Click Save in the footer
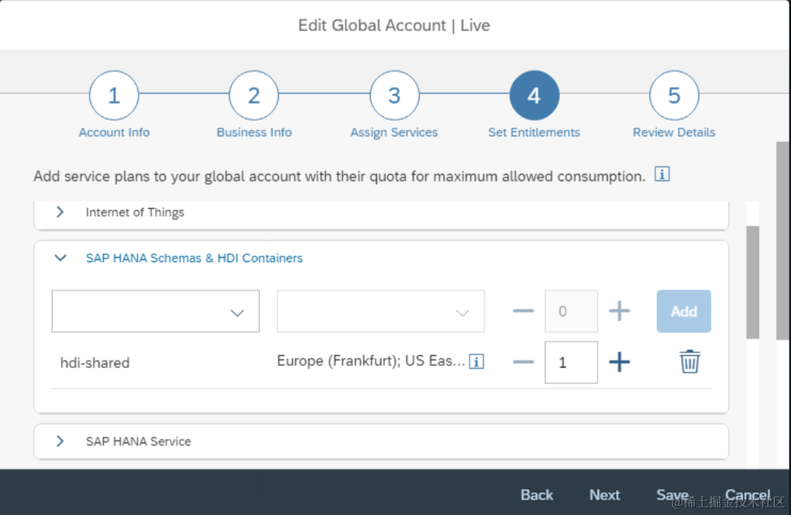The width and height of the screenshot is (791, 515). click(x=672, y=495)
